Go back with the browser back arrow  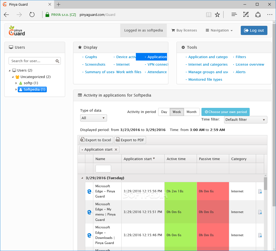(6, 15)
